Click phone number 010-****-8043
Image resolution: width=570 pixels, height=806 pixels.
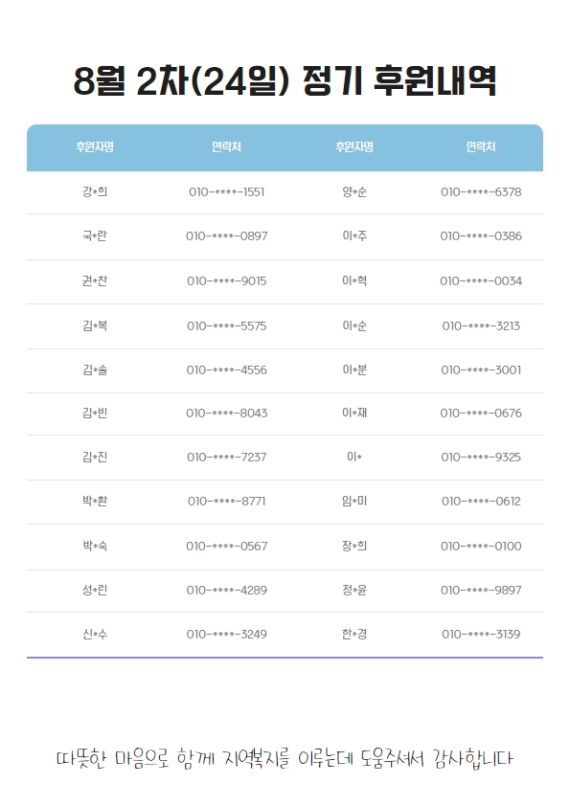226,414
